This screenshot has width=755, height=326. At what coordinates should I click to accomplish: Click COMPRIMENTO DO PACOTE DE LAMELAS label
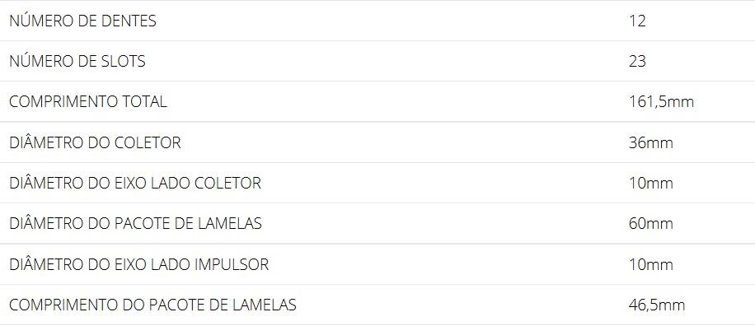pyautogui.click(x=152, y=305)
